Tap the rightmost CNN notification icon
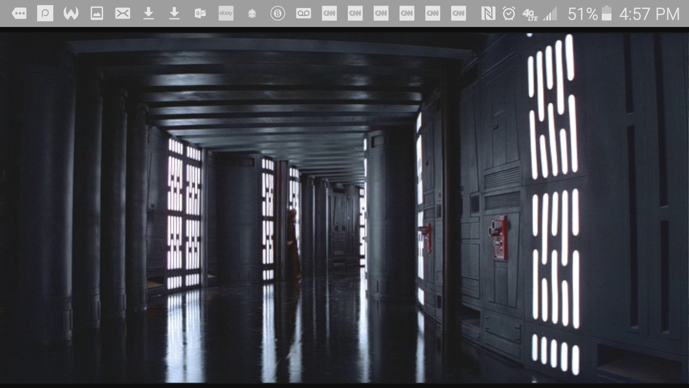 coord(458,13)
